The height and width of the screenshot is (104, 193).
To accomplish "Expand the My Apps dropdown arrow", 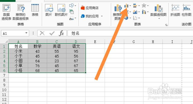I will click(x=102, y=16).
